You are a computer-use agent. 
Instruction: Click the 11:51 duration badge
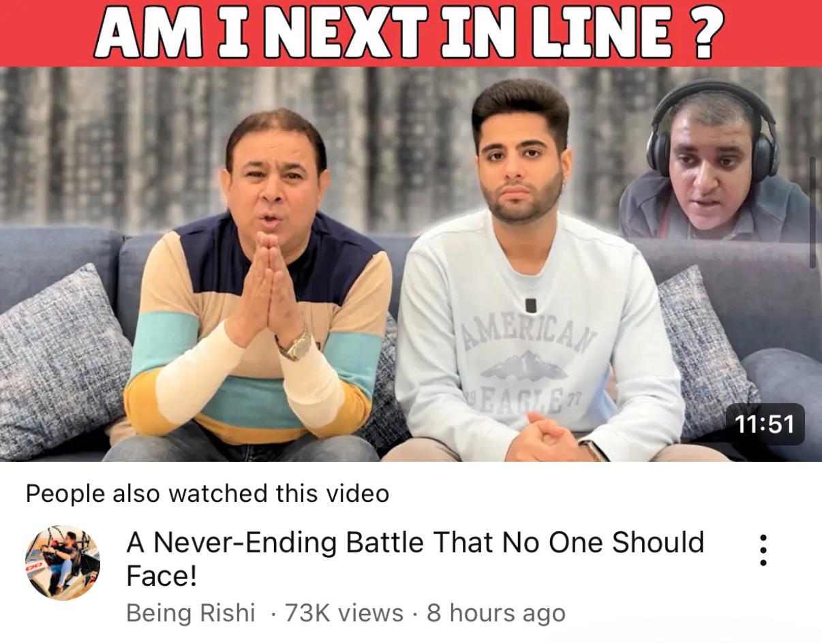pos(765,424)
